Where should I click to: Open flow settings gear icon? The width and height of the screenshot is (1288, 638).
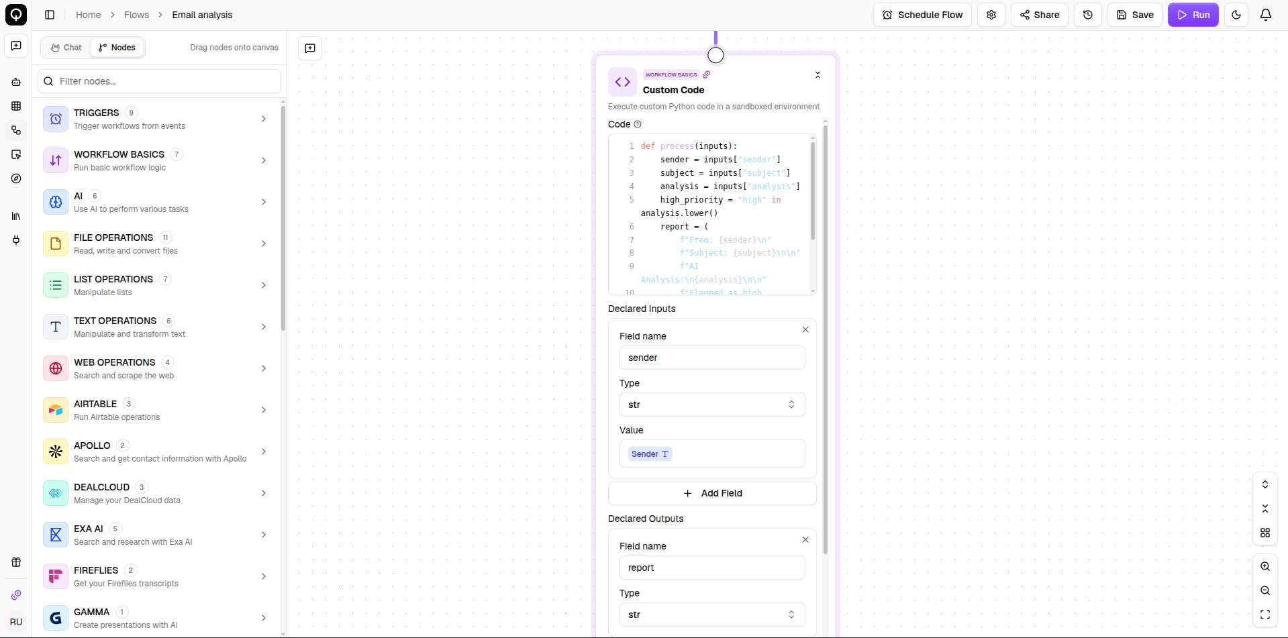(x=991, y=15)
